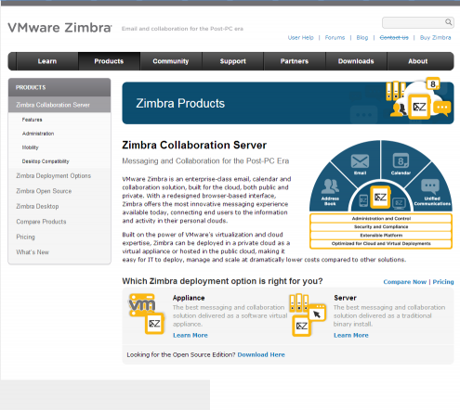Click the Compare Now link

click(x=405, y=282)
